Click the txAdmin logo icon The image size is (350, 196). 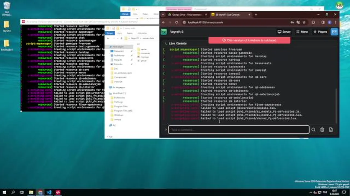[164, 32]
